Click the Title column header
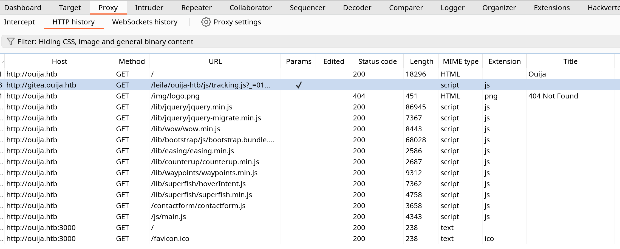The height and width of the screenshot is (249, 620). click(x=570, y=61)
